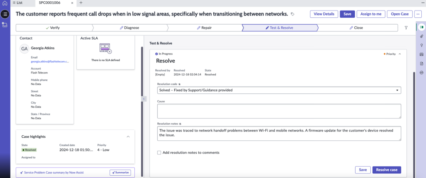Select the Test & Resolve stage
426x178 pixels.
tap(280, 28)
